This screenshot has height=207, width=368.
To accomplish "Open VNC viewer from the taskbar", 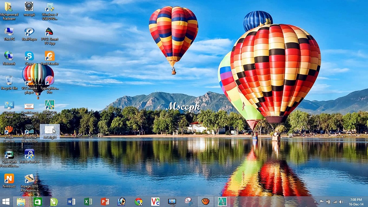I will pyautogui.click(x=155, y=202).
